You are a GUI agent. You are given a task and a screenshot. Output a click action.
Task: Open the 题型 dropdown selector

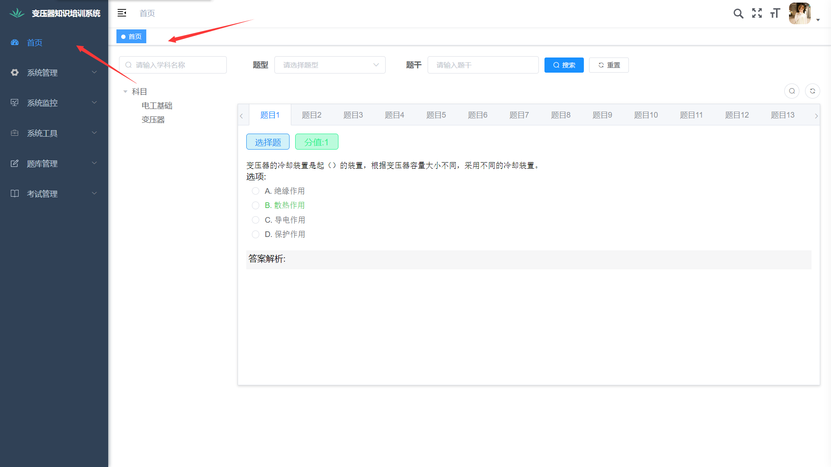pyautogui.click(x=330, y=65)
